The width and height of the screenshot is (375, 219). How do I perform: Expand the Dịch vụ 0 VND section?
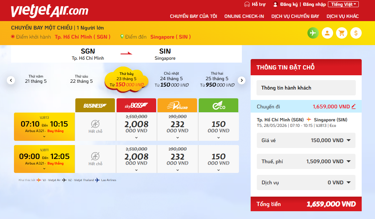pos(306,182)
